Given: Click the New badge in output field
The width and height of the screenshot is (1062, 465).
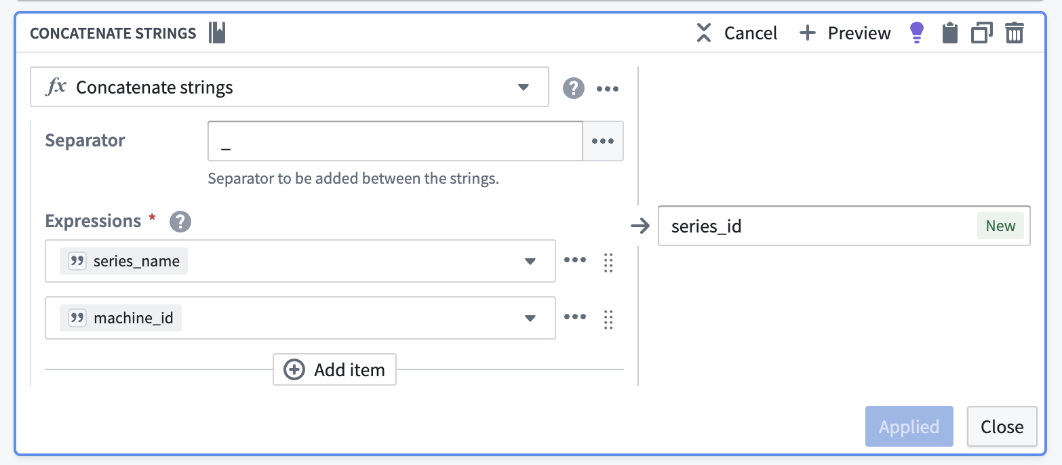Looking at the screenshot, I should pyautogui.click(x=1001, y=226).
